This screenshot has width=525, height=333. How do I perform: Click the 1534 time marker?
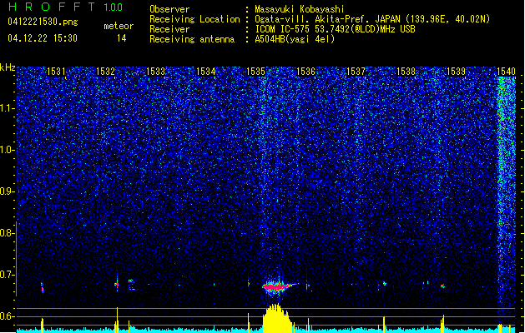pyautogui.click(x=205, y=71)
